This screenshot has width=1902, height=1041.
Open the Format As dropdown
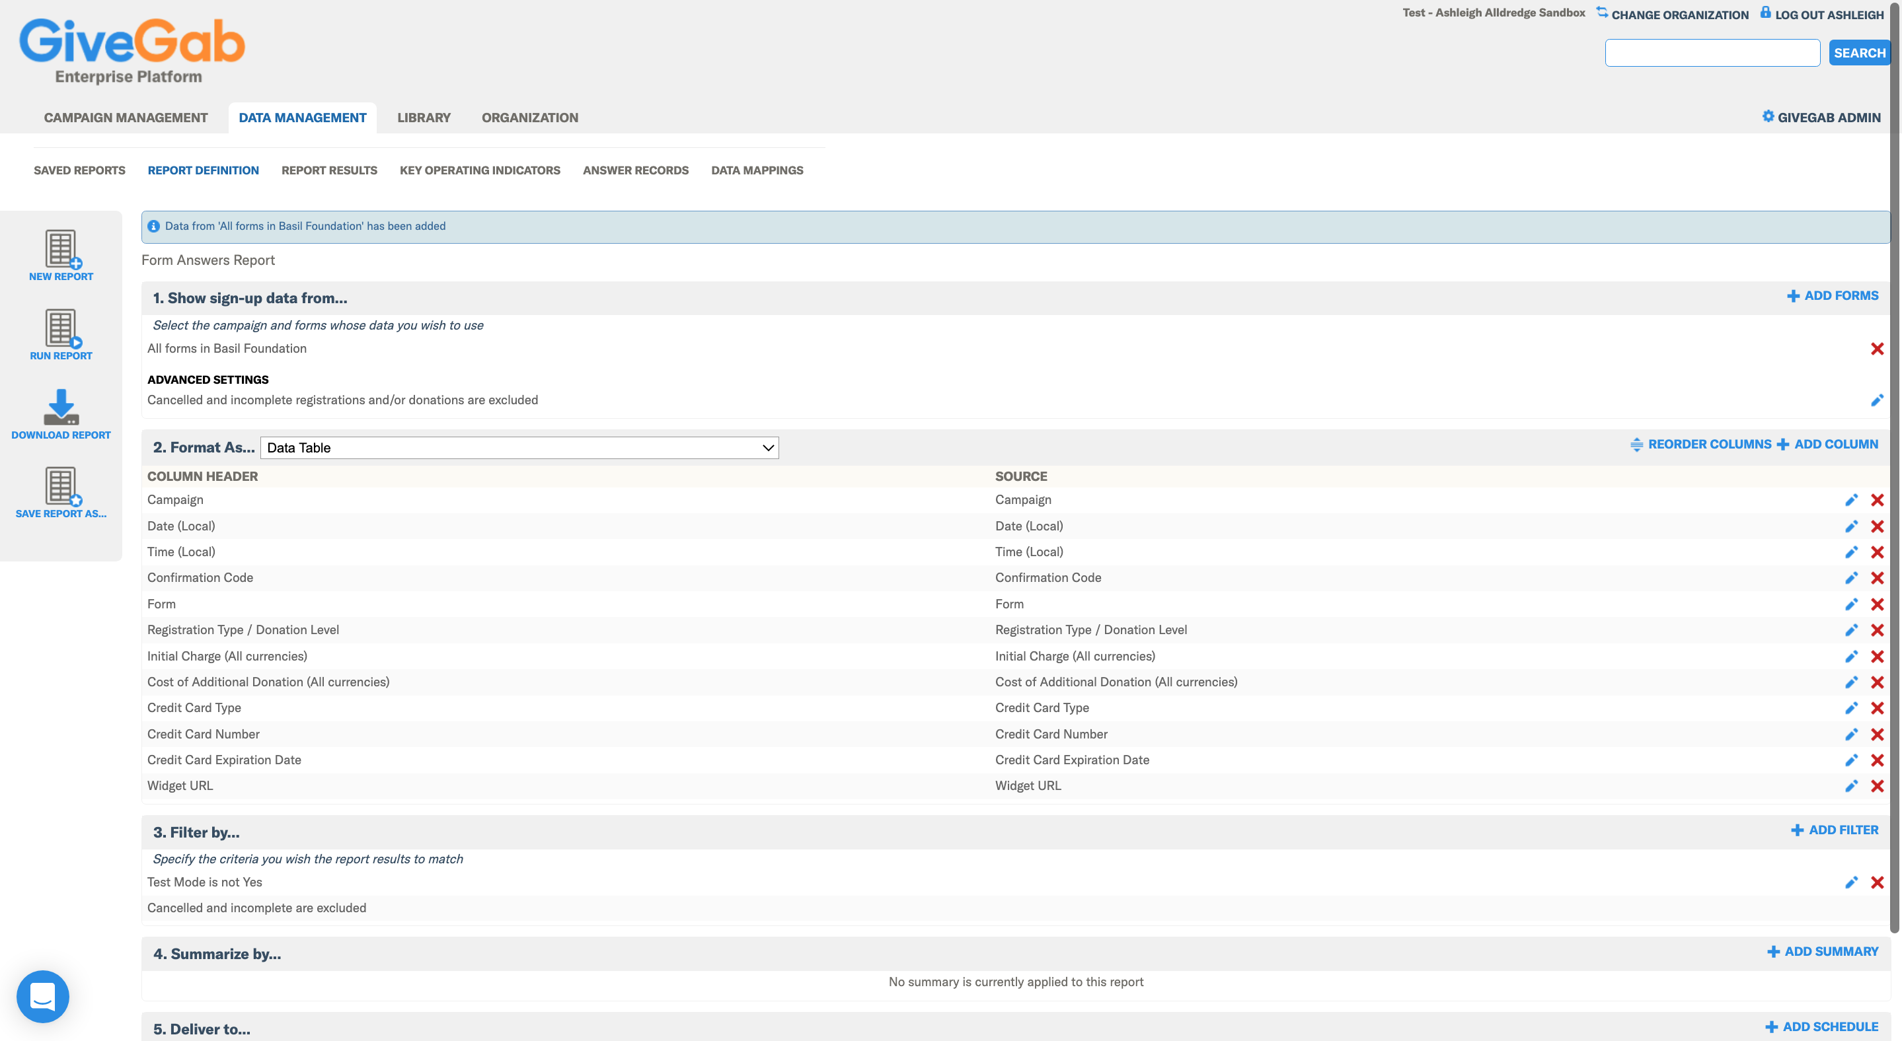(x=519, y=448)
